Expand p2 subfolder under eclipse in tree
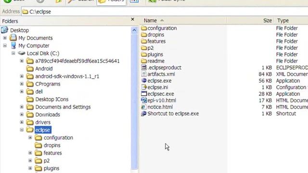 [30, 161]
